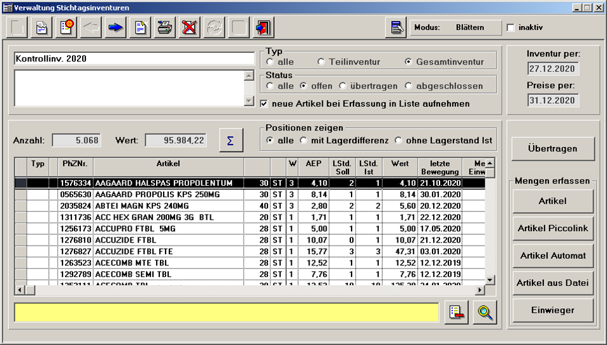607x345 pixels.
Task: Click the blue next-record arrow icon
Action: (115, 28)
